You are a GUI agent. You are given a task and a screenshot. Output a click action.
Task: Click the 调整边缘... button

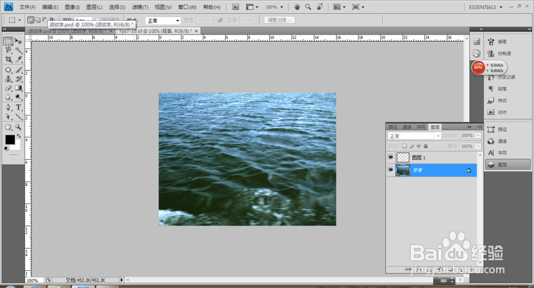pyautogui.click(x=279, y=20)
